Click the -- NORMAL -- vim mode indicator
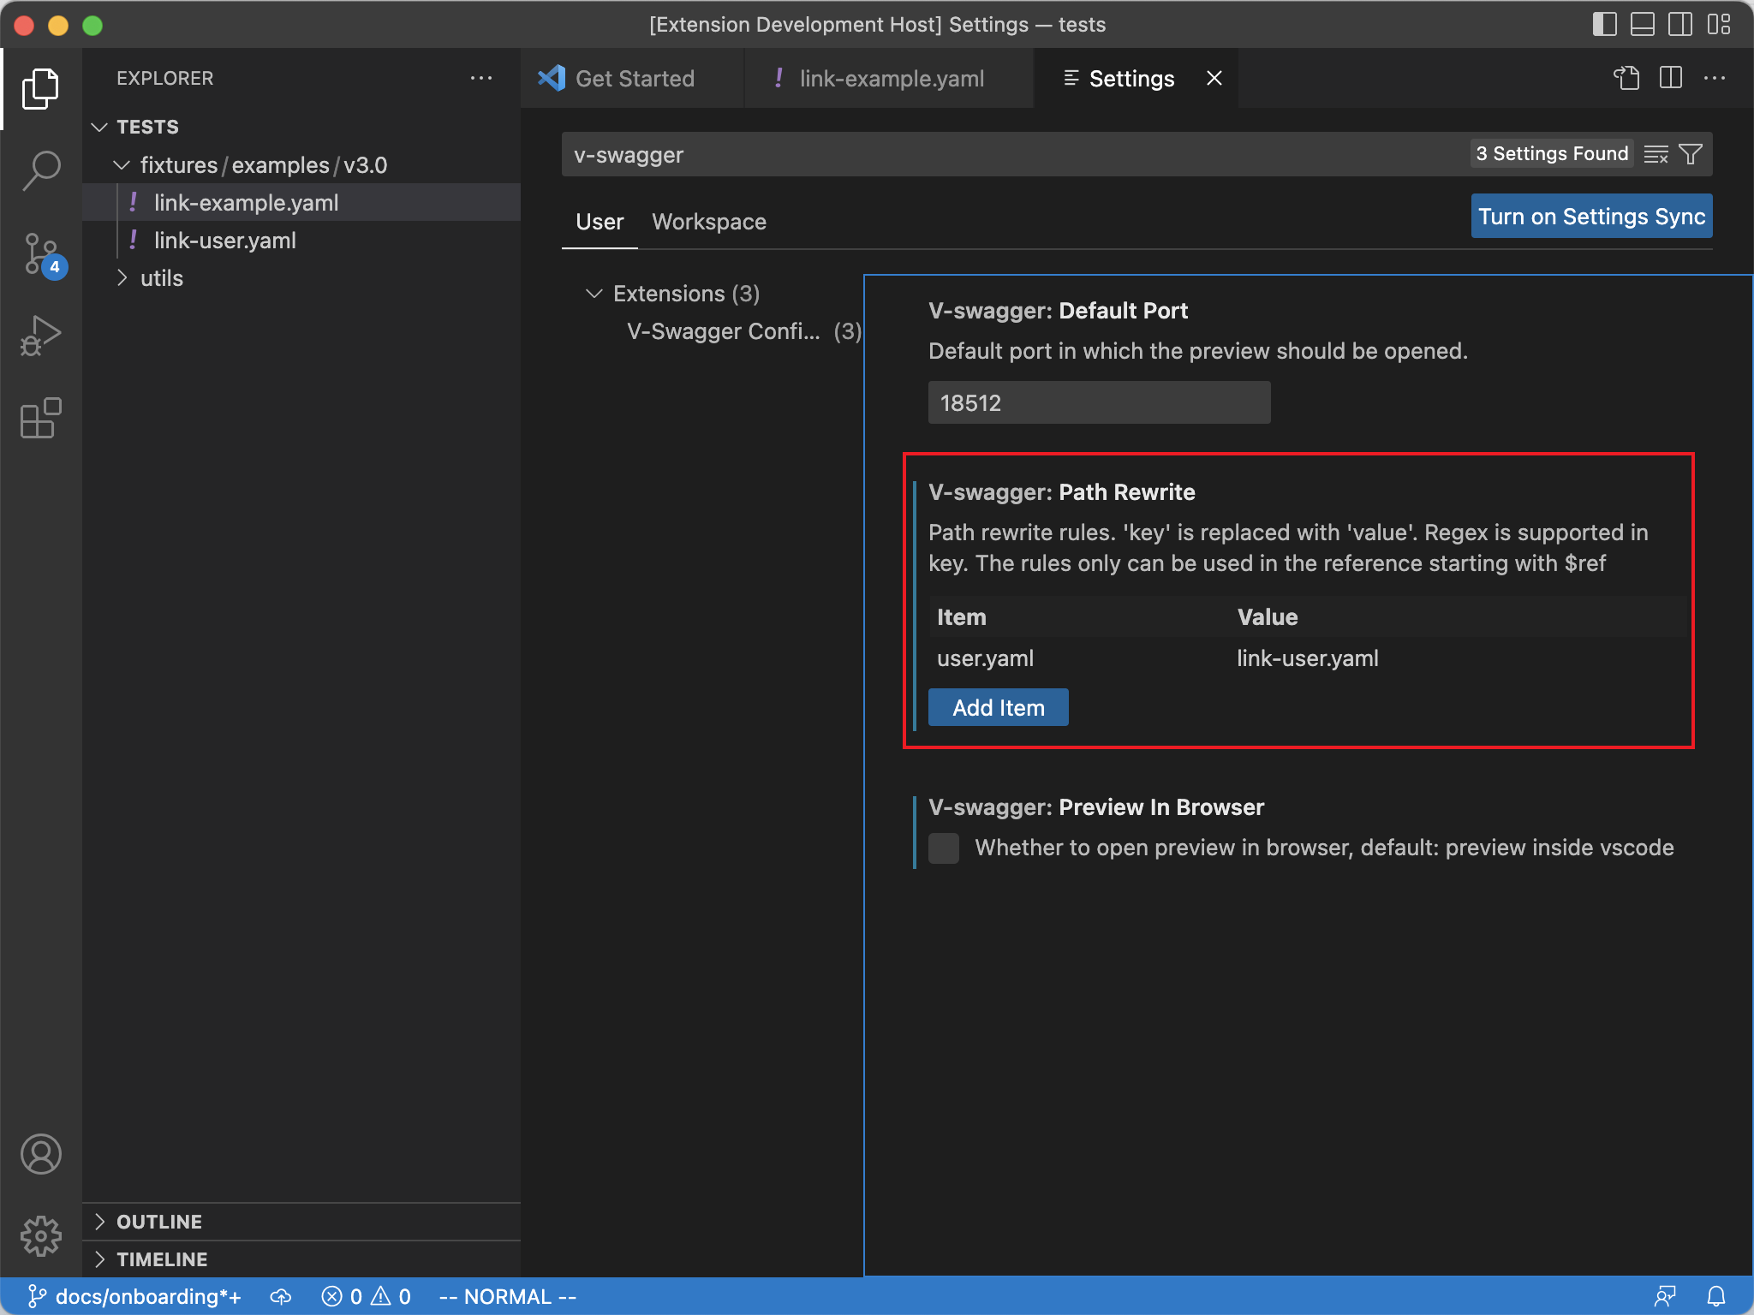1754x1315 pixels. pos(507,1296)
